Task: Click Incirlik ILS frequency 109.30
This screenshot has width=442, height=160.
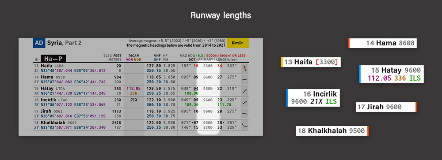Action: (x=192, y=104)
